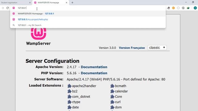
Task: Restore down the browser window
Action: pos(193,2)
